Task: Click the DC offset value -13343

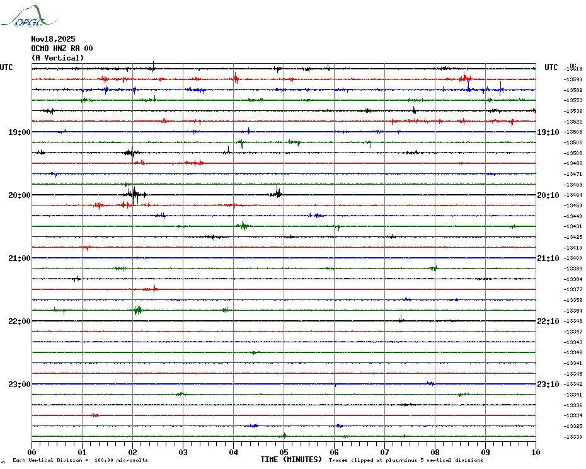Action: (x=573, y=342)
